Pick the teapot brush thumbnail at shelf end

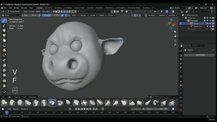pos(172,103)
